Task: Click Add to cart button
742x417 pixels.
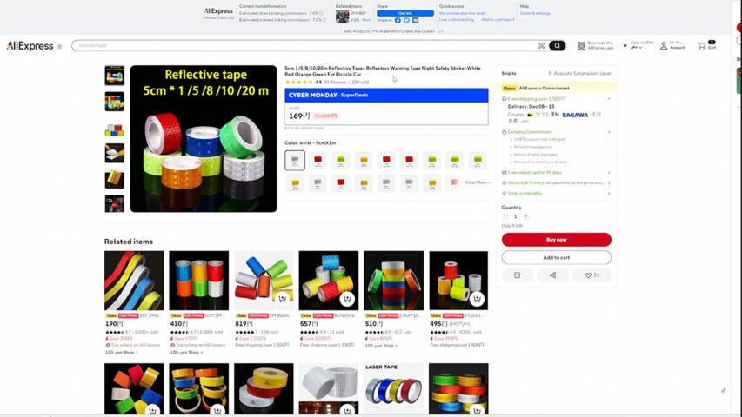Action: pos(556,257)
